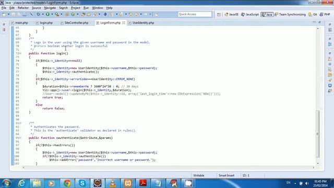Screen dimensions: 334x188
Task: Select the Java perspective button
Action: [267, 15]
